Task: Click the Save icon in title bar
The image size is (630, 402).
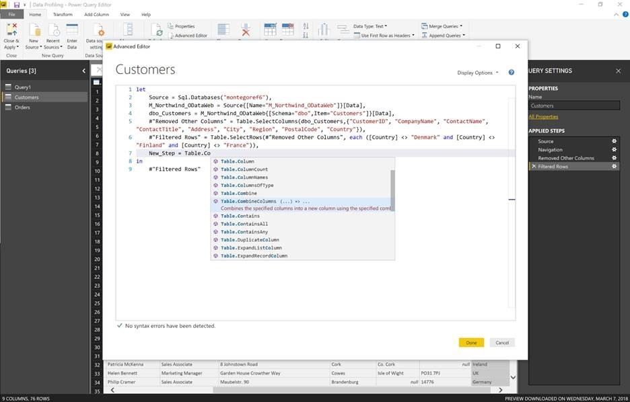Action: click(16, 5)
